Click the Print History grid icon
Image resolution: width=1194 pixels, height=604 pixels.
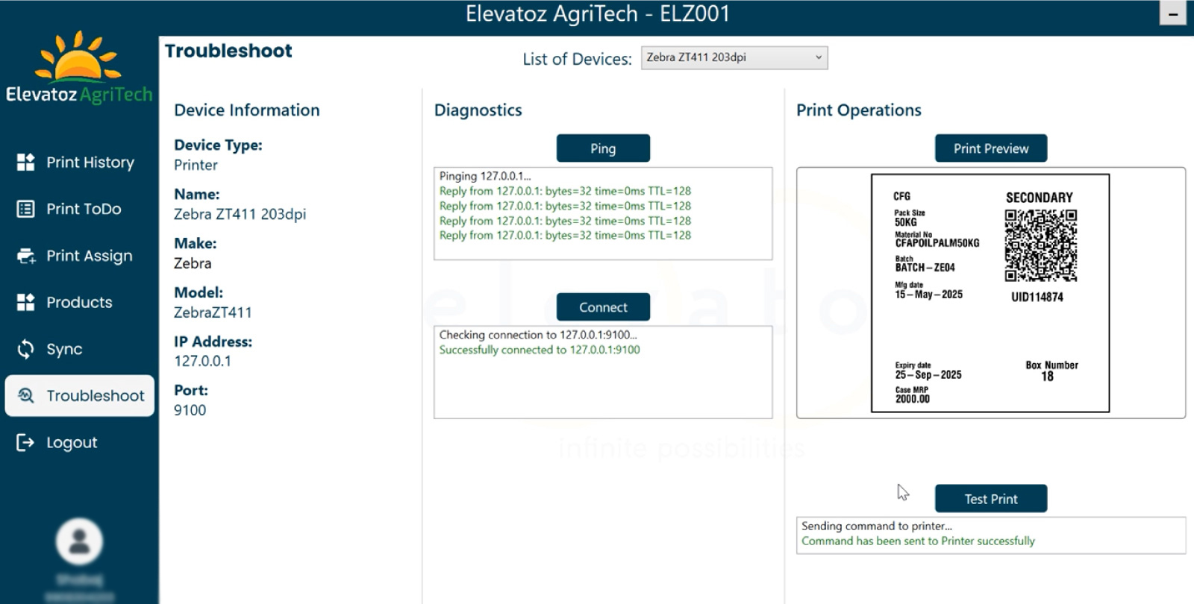tap(25, 163)
